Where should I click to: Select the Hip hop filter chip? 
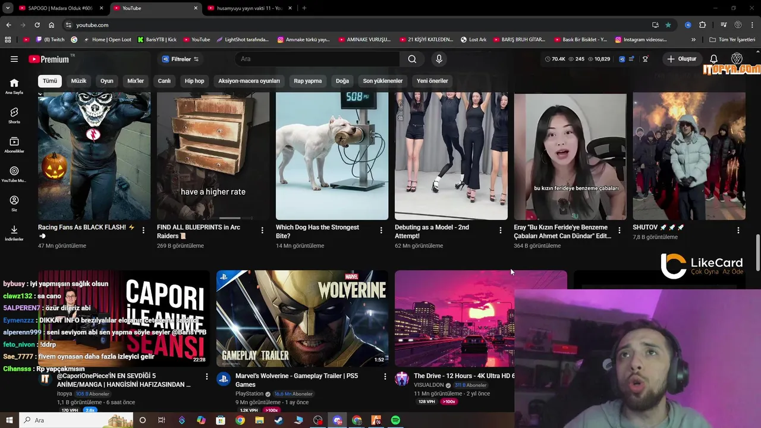pyautogui.click(x=194, y=81)
